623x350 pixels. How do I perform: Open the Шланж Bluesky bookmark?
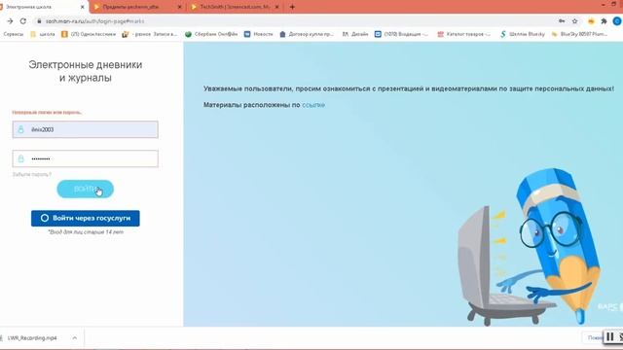coord(523,34)
